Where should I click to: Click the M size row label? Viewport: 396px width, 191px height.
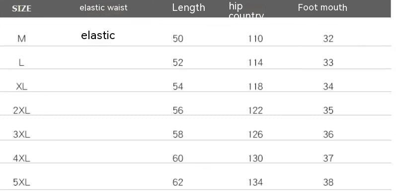(x=21, y=39)
